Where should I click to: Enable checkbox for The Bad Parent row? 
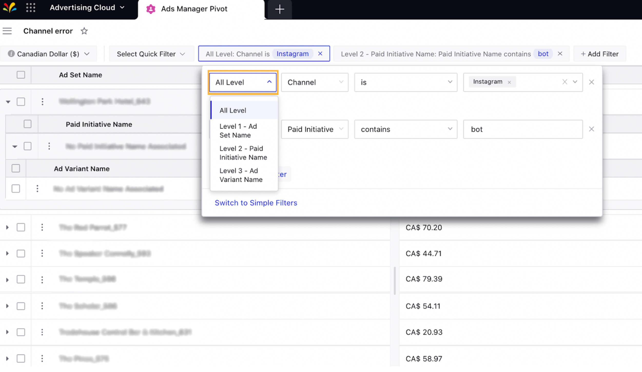[21, 227]
